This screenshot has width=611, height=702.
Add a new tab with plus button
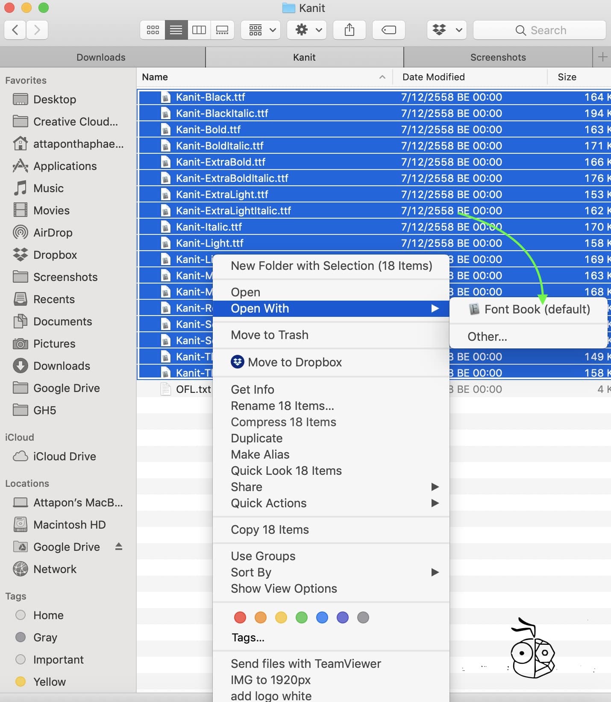(x=602, y=57)
